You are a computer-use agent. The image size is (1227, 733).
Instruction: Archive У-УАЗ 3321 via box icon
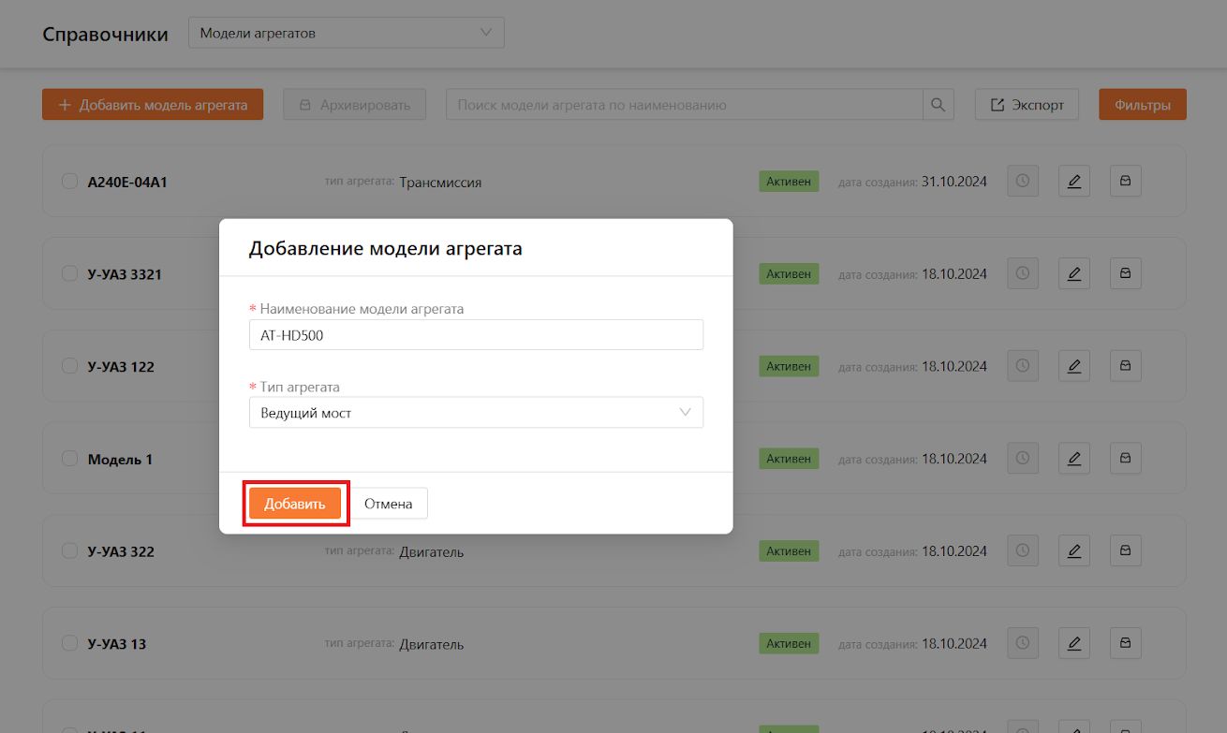pos(1126,273)
